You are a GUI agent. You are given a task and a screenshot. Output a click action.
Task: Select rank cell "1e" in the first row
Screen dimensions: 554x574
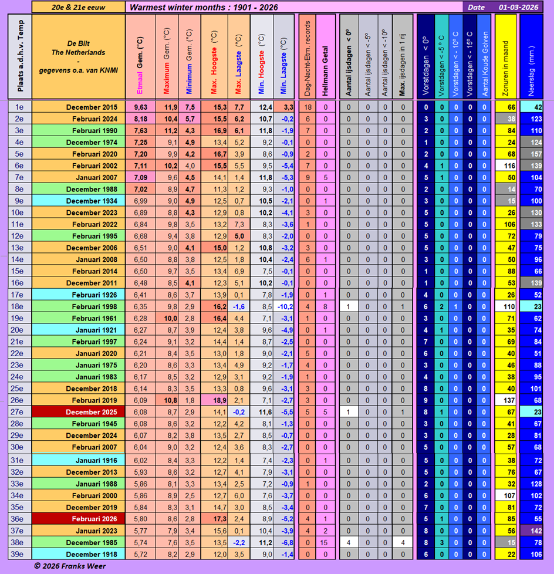(20, 107)
